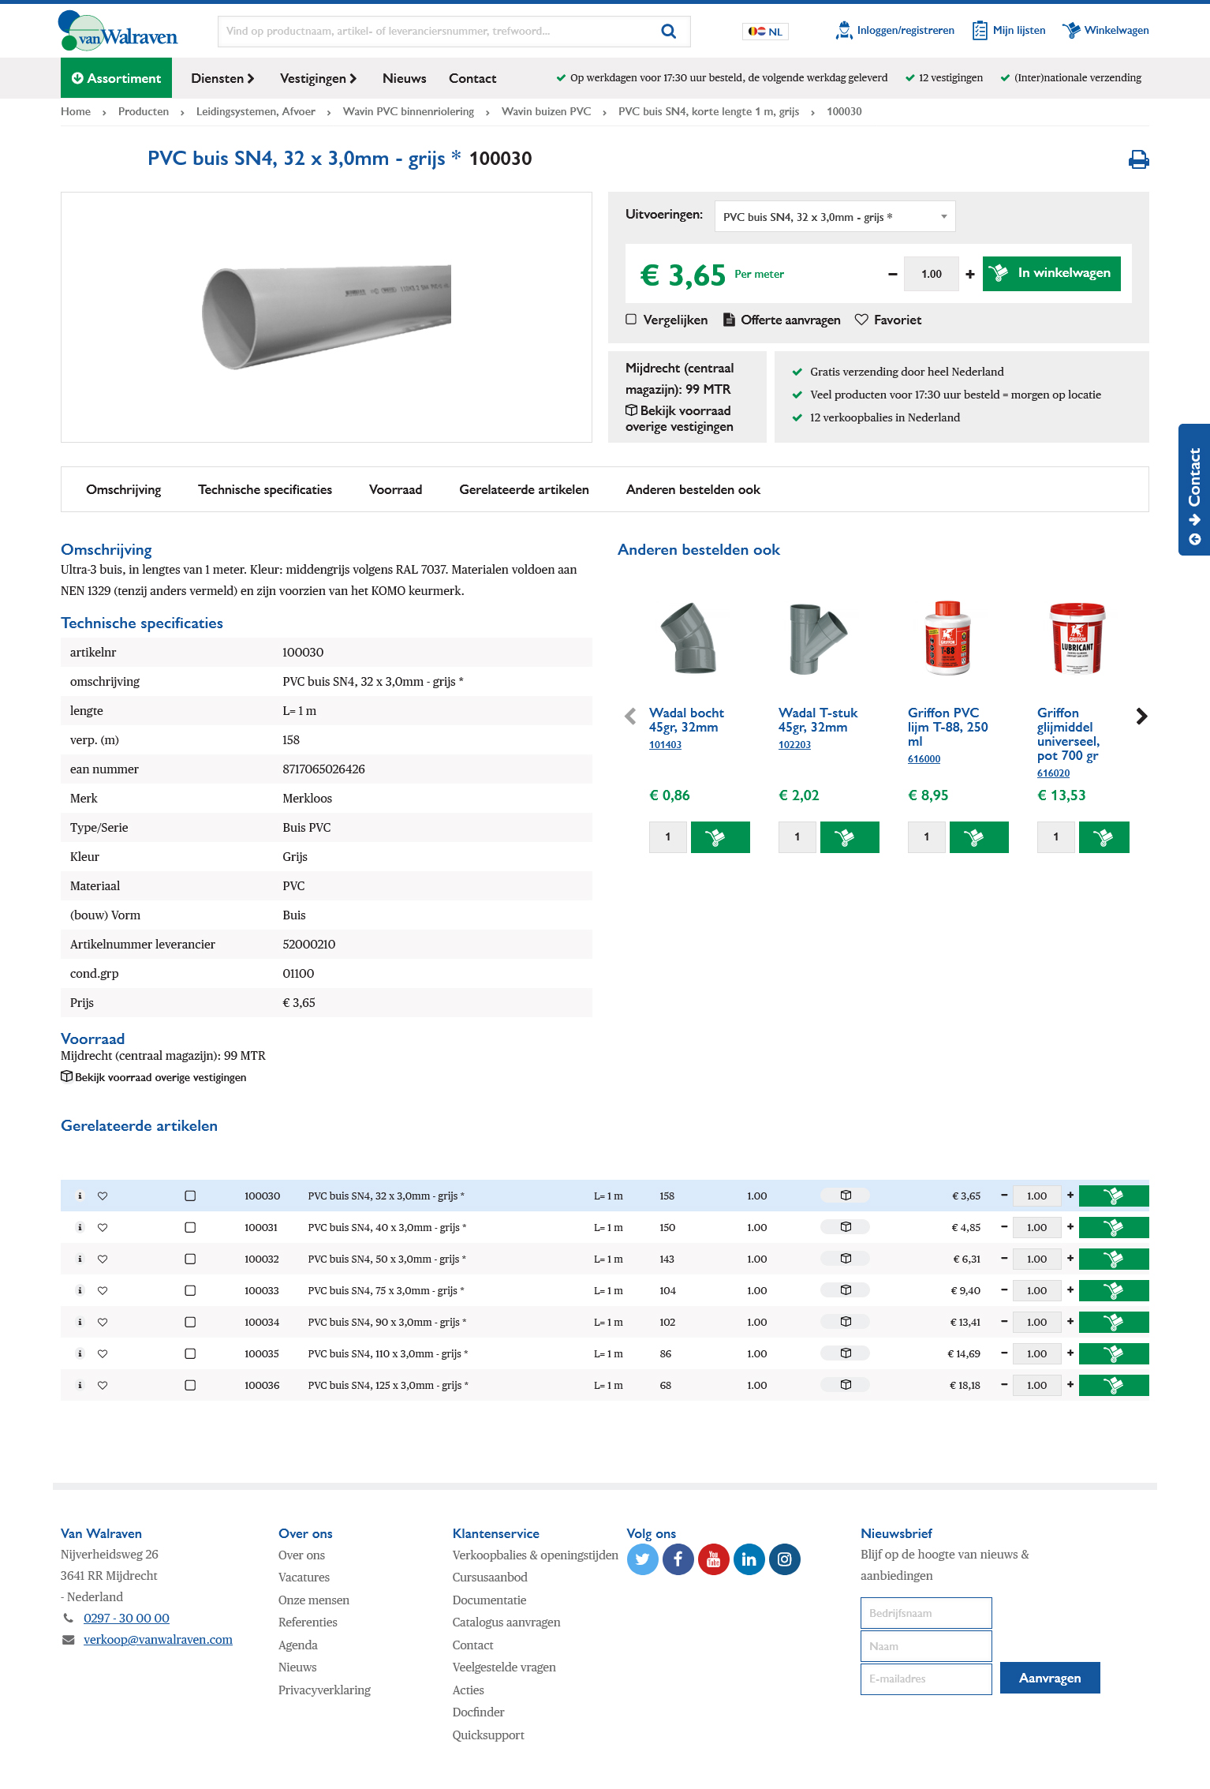Open the Nieuws menu item
Image resolution: width=1210 pixels, height=1789 pixels.
pyautogui.click(x=405, y=78)
